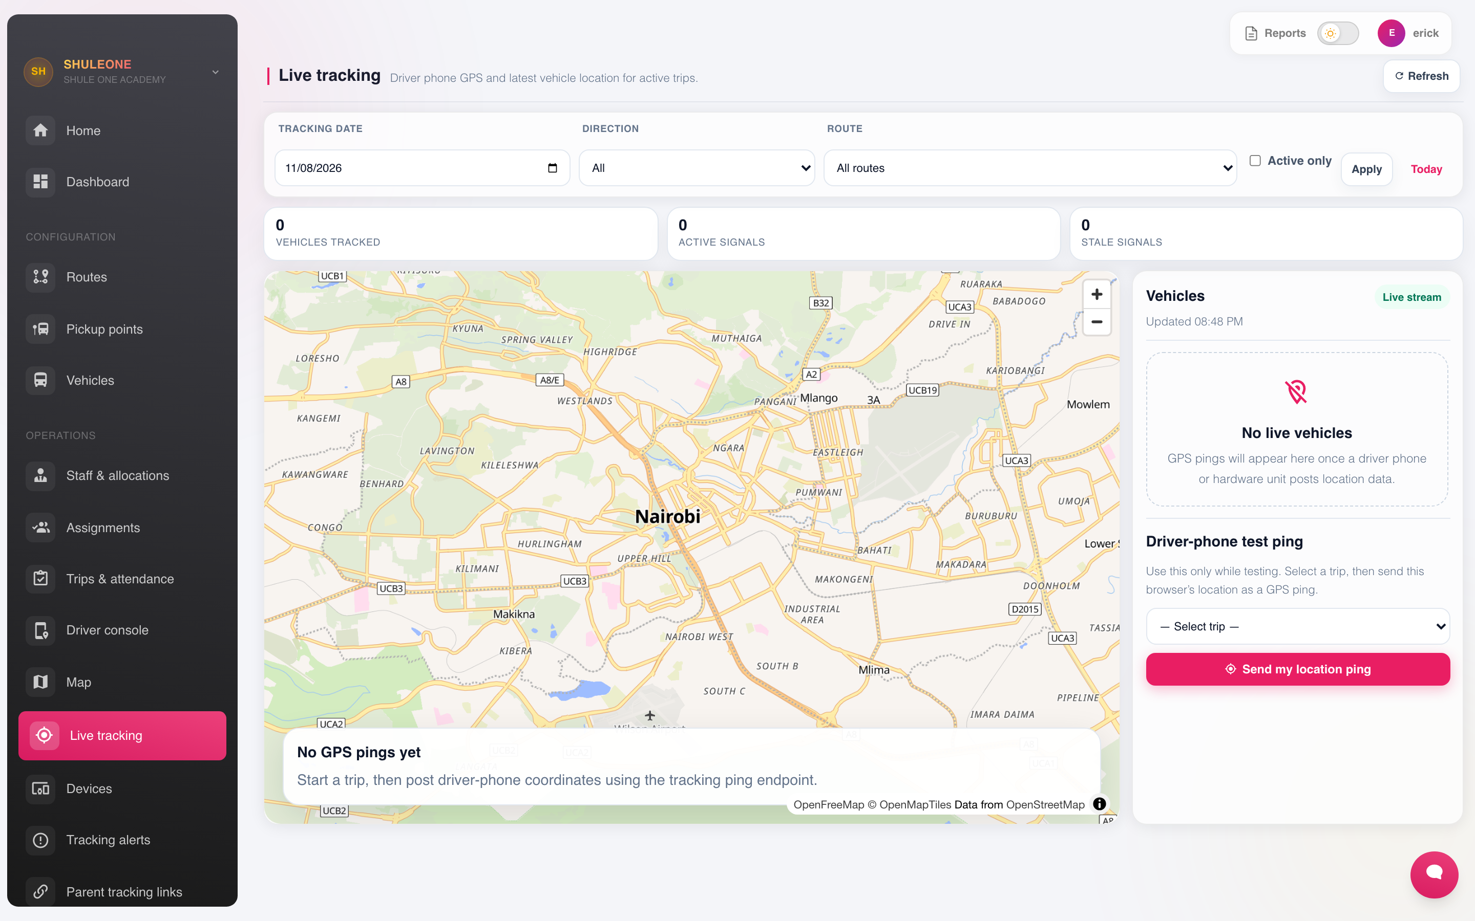Open Trips & attendance menu item
The image size is (1475, 921).
click(122, 579)
